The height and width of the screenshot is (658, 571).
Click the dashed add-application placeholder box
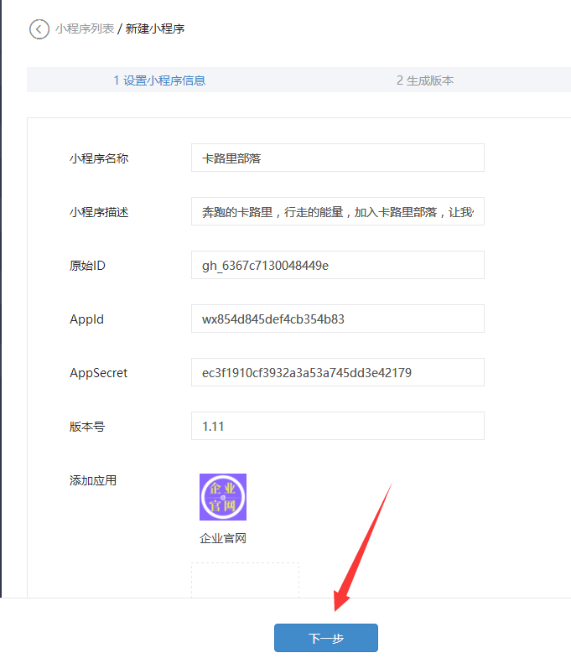[245, 580]
